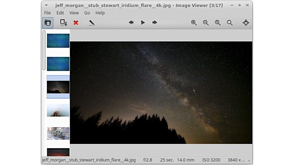
Task: Open the Edit menu
Action: (60, 13)
